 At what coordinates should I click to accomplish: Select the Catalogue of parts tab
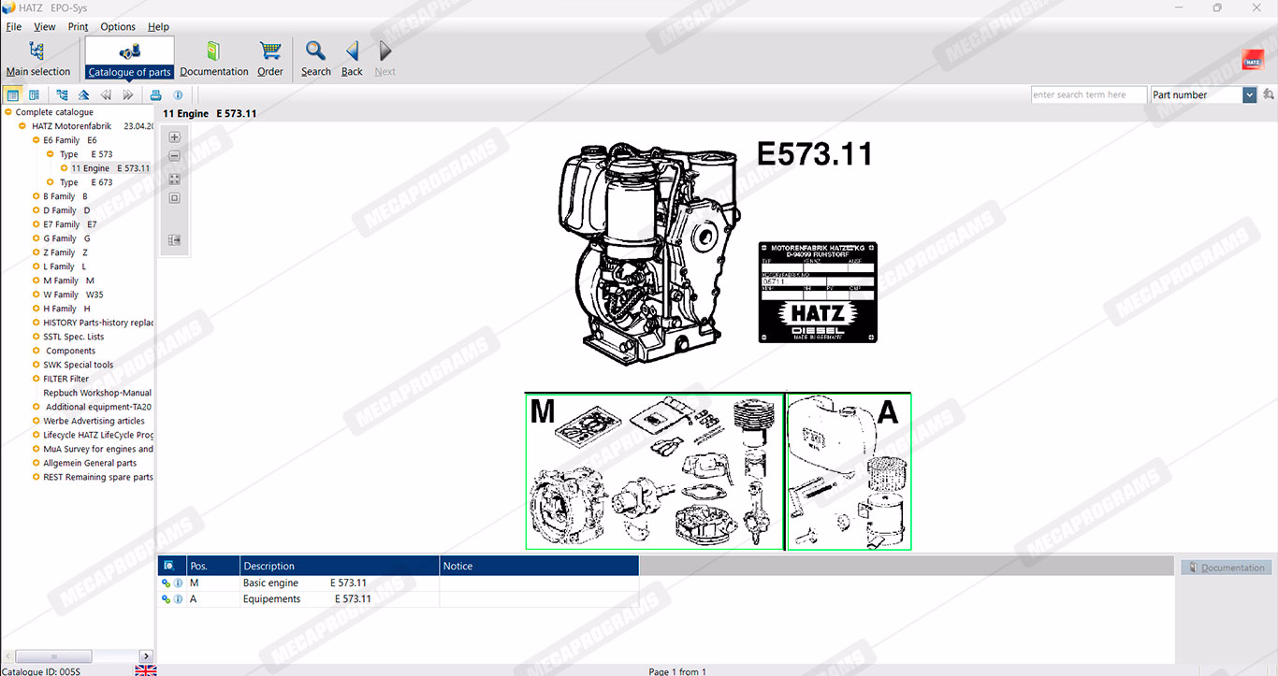129,58
